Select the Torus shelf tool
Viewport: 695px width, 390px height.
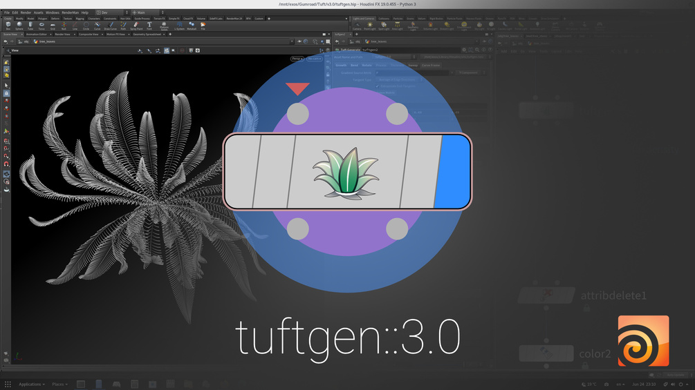(x=41, y=26)
